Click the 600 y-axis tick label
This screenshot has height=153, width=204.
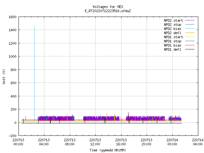[x=13, y=83]
